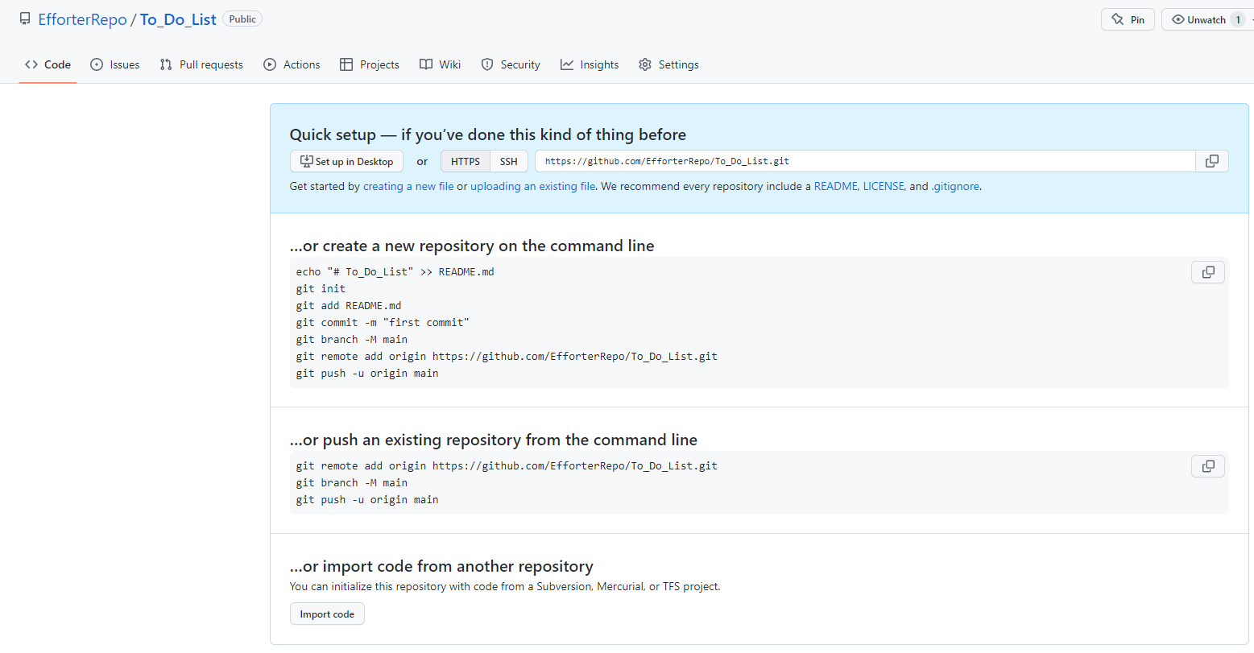Follow the uploading an existing file link
Screen dimensions: 1254x653
pos(533,186)
